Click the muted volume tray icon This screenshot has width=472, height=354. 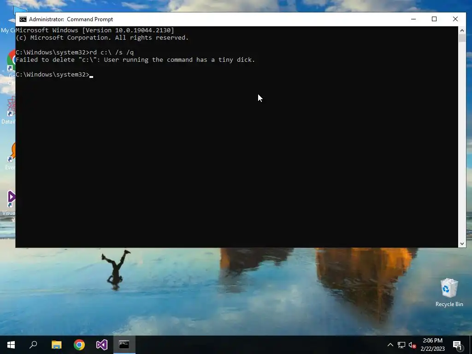[x=413, y=345]
